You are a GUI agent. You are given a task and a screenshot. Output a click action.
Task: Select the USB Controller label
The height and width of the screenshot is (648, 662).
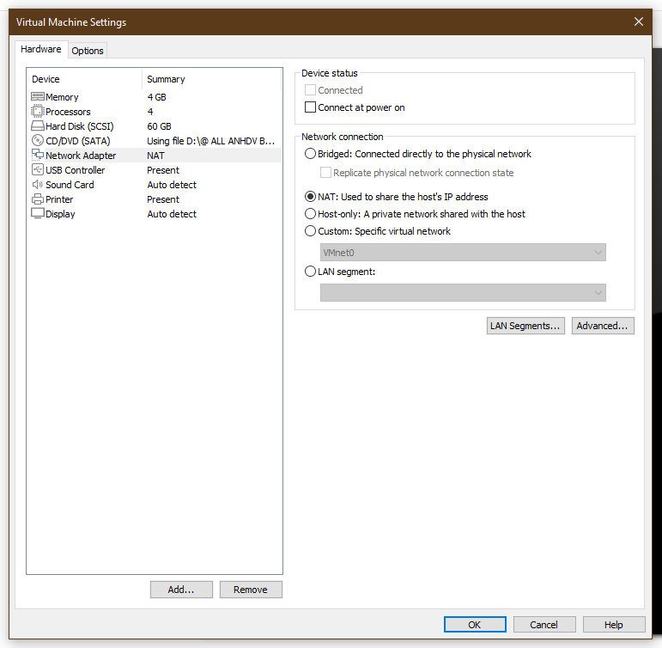[76, 170]
